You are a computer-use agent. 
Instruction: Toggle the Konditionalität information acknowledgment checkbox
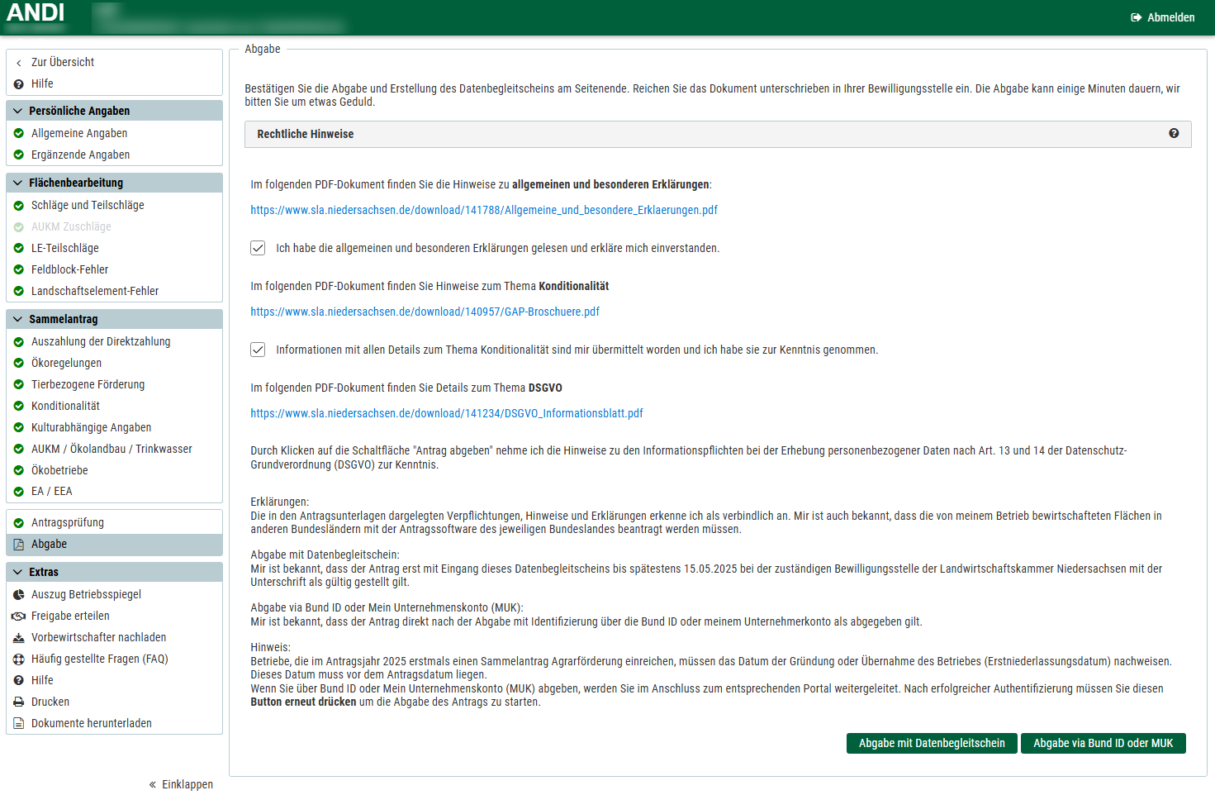(x=258, y=350)
